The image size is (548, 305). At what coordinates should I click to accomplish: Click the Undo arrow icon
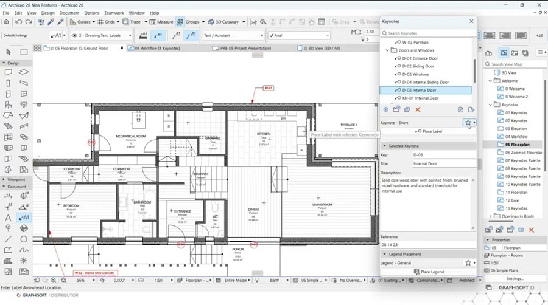pyautogui.click(x=19, y=22)
